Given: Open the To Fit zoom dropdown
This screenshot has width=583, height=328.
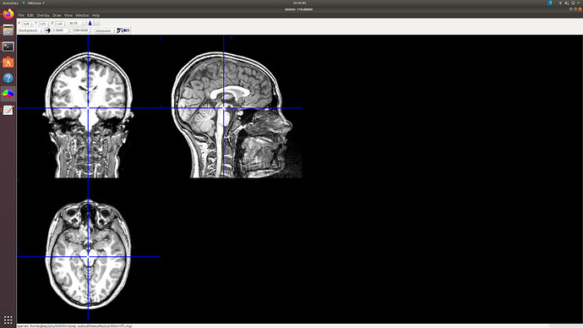Looking at the screenshot, I should 77,24.
